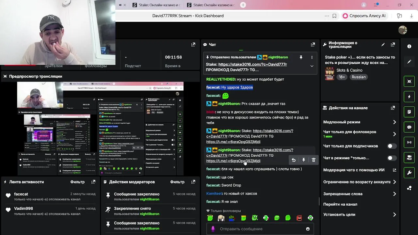Toggle the wrench widget in right sidebar
The height and width of the screenshot is (235, 418).
pos(409,173)
